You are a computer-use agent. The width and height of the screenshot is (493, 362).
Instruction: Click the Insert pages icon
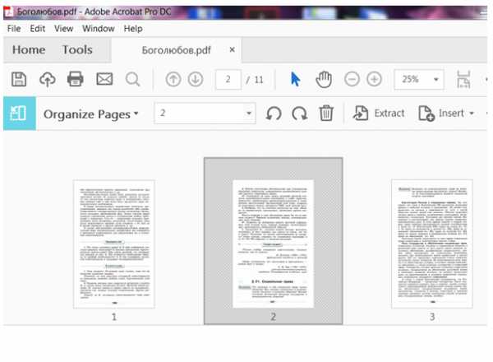pyautogui.click(x=426, y=114)
